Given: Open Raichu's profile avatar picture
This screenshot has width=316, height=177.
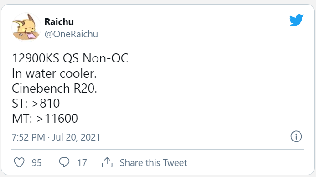Looking at the screenshot, I should point(26,27).
